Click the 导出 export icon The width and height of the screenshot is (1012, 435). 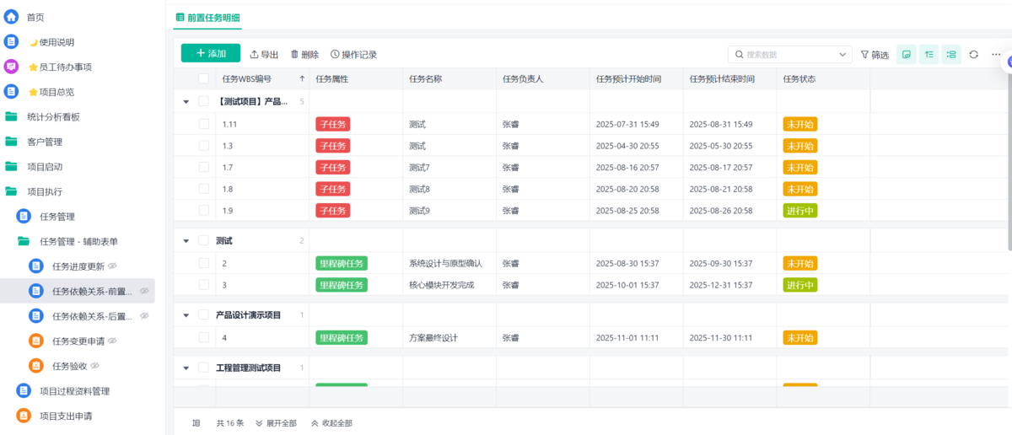[x=255, y=55]
